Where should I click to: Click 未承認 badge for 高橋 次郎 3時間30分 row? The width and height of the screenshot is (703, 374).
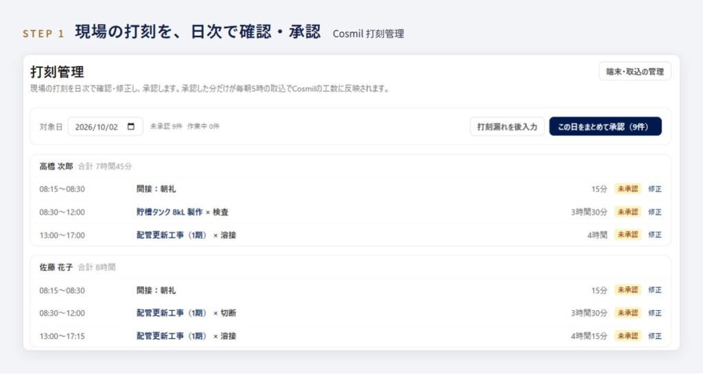627,212
